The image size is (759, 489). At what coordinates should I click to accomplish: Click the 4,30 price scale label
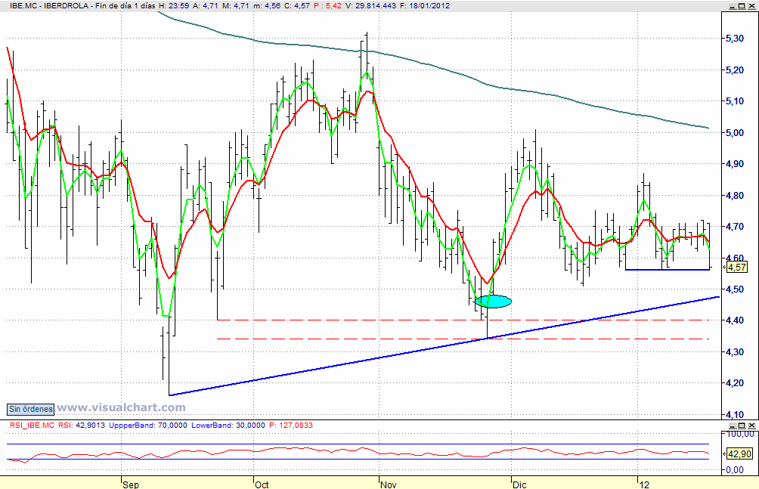click(x=735, y=352)
